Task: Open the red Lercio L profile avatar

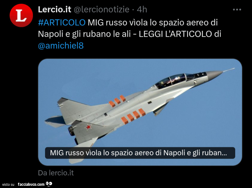Action: pos(21,16)
